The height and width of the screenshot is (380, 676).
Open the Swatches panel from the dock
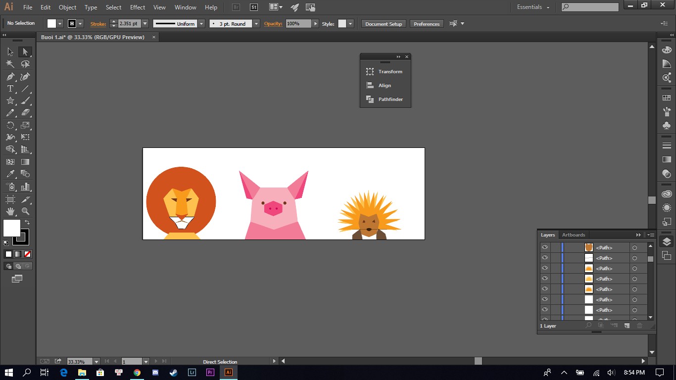(x=667, y=98)
